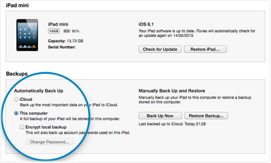This screenshot has height=163, width=271.
Task: Click the 'Your iPad software is up to date' text
Action: point(197,33)
